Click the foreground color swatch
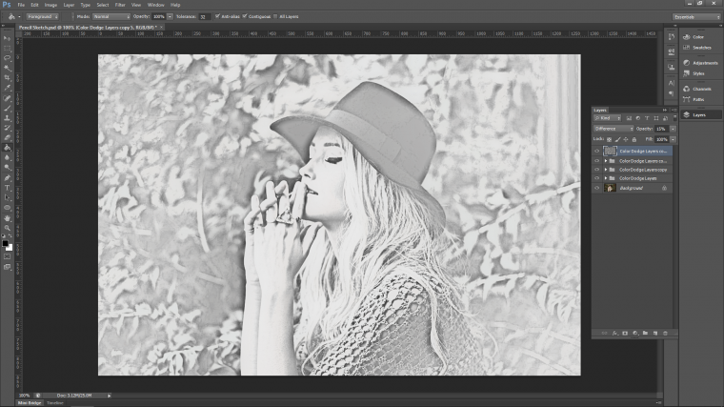Image resolution: width=724 pixels, height=407 pixels. pos(5,243)
